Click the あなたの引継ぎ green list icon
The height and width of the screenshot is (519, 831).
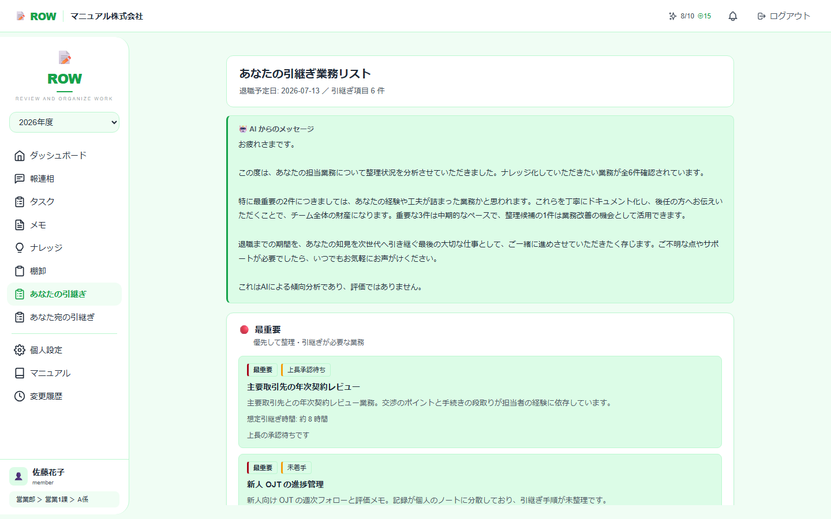tap(20, 294)
